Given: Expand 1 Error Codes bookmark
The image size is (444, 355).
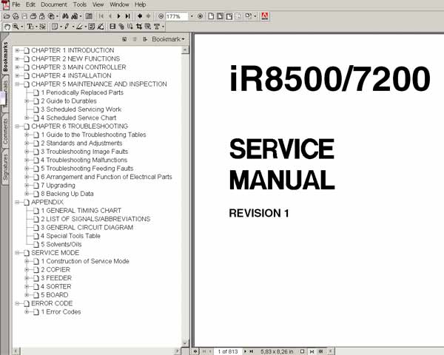Looking at the screenshot, I should coord(27,311).
